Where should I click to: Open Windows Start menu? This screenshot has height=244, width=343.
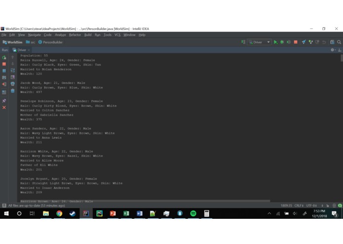click(6, 213)
